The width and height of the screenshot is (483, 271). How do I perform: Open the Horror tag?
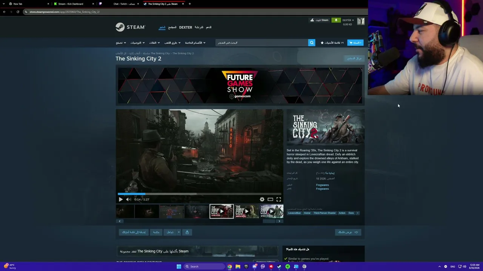307,213
